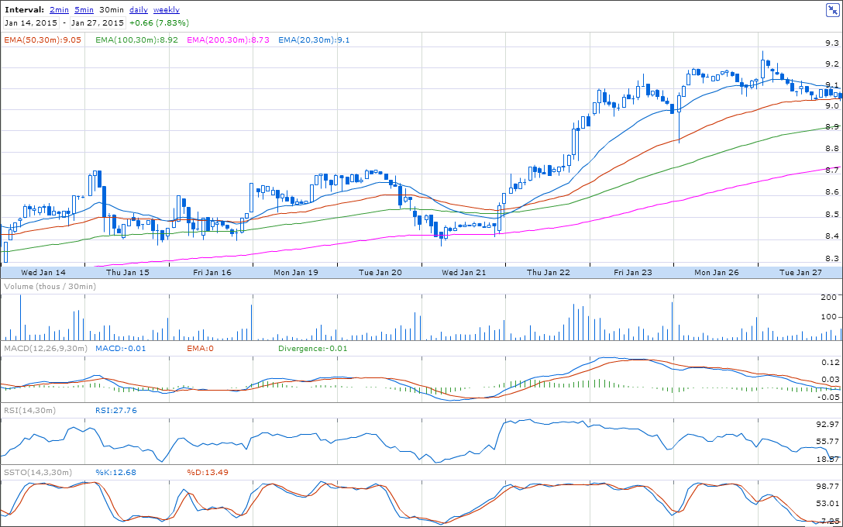Viewport: 843px width, 527px height.
Task: Click the magenta EMA(200,30m) legend label
Action: click(229, 40)
